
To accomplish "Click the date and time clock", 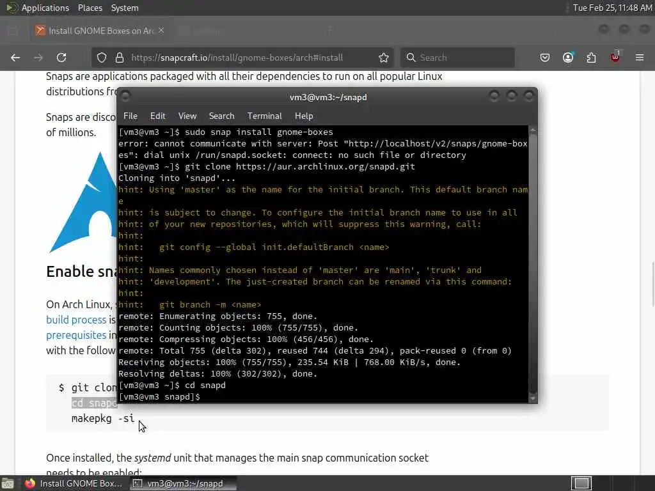I will point(612,8).
